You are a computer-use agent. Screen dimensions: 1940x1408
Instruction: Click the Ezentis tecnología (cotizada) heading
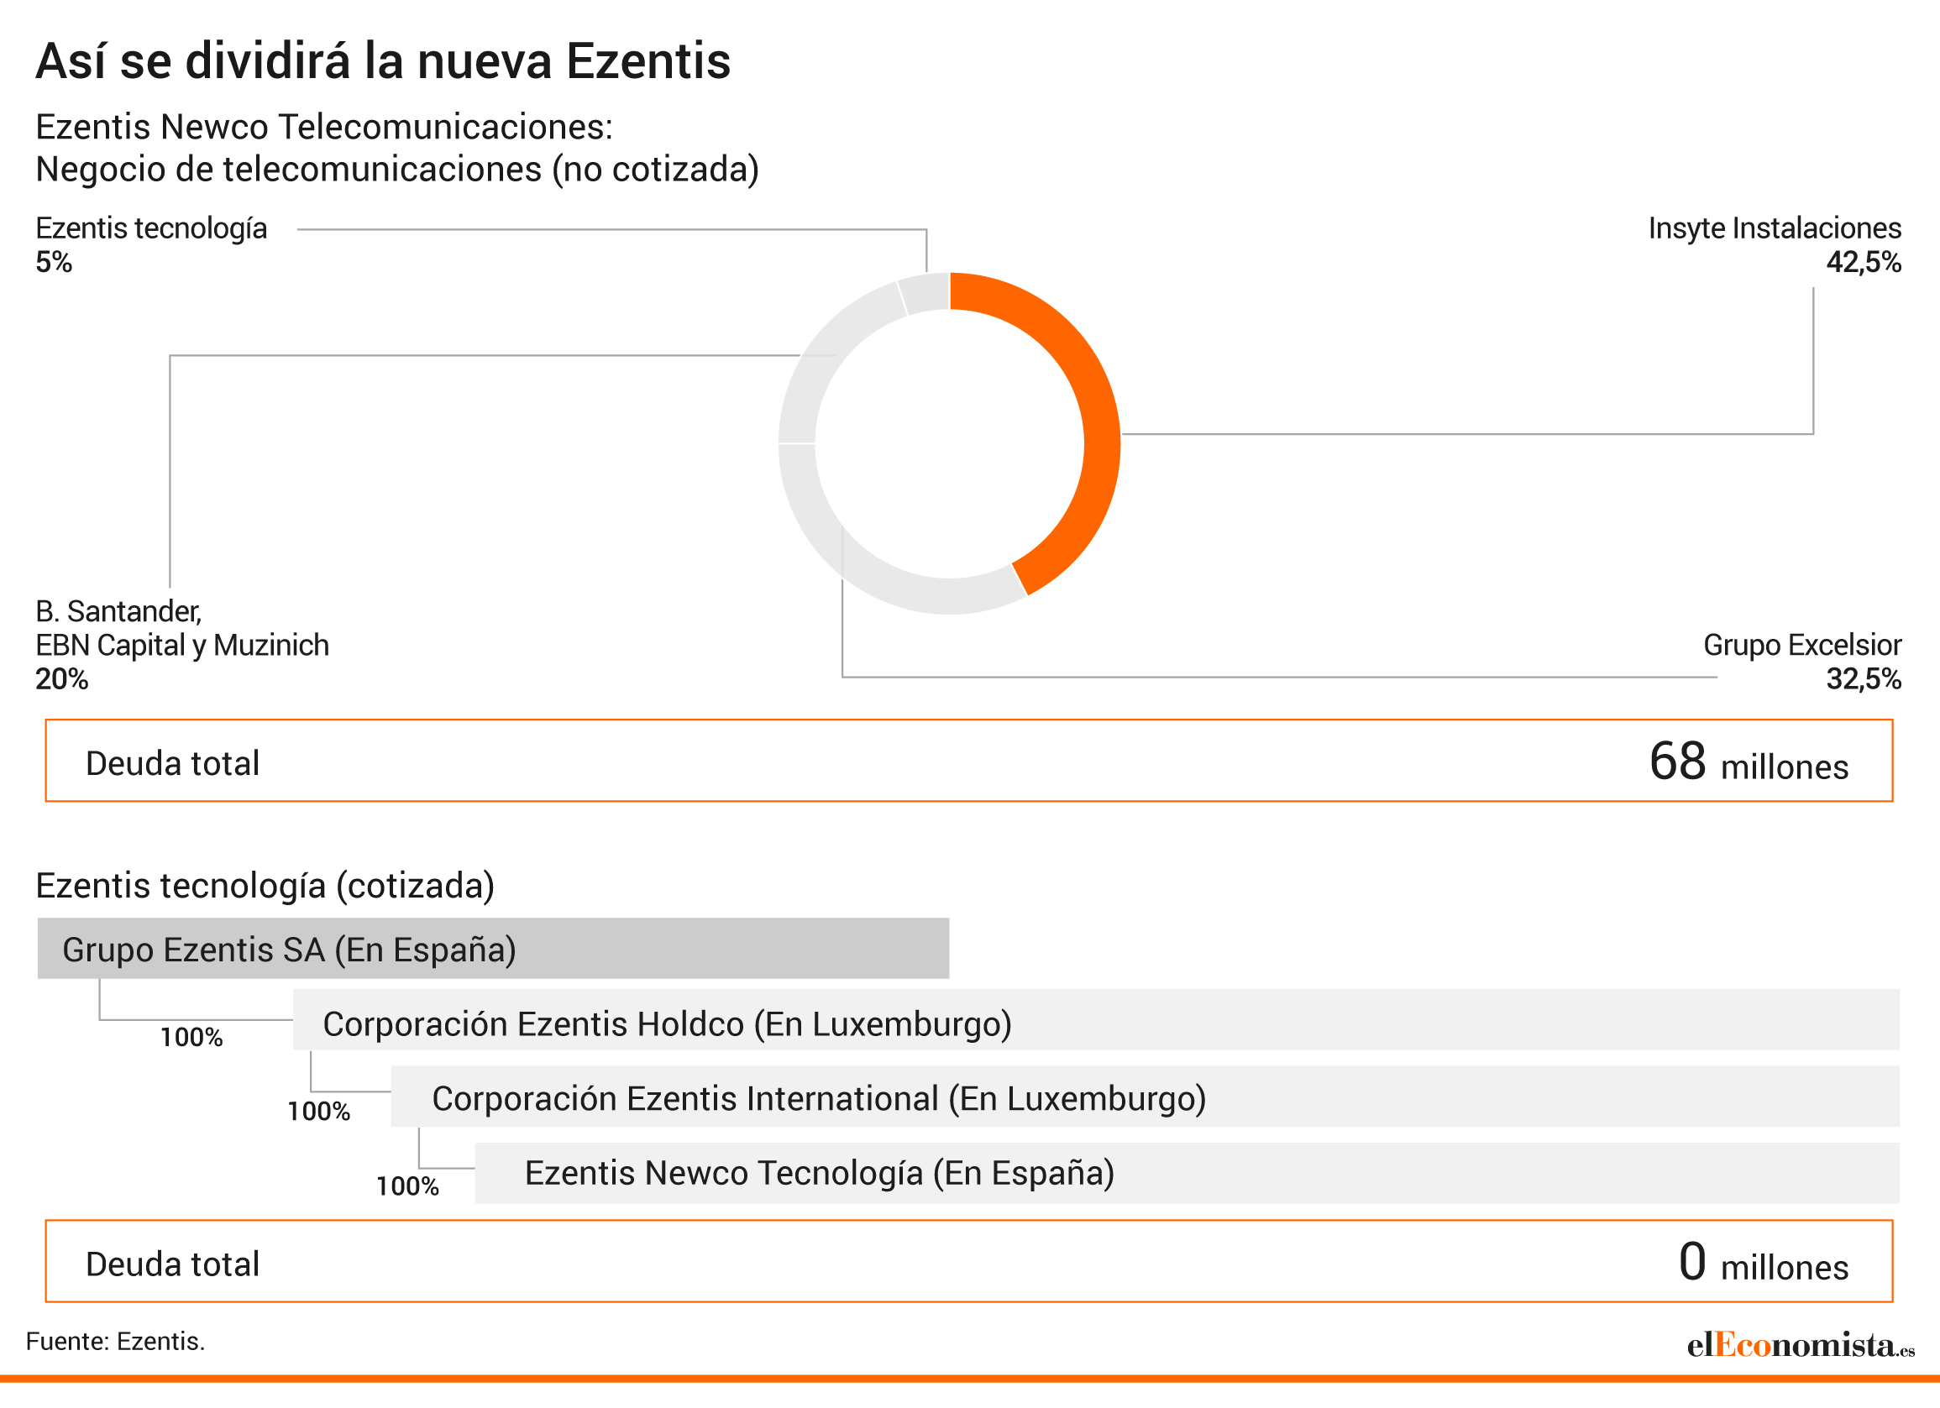pos(265,886)
